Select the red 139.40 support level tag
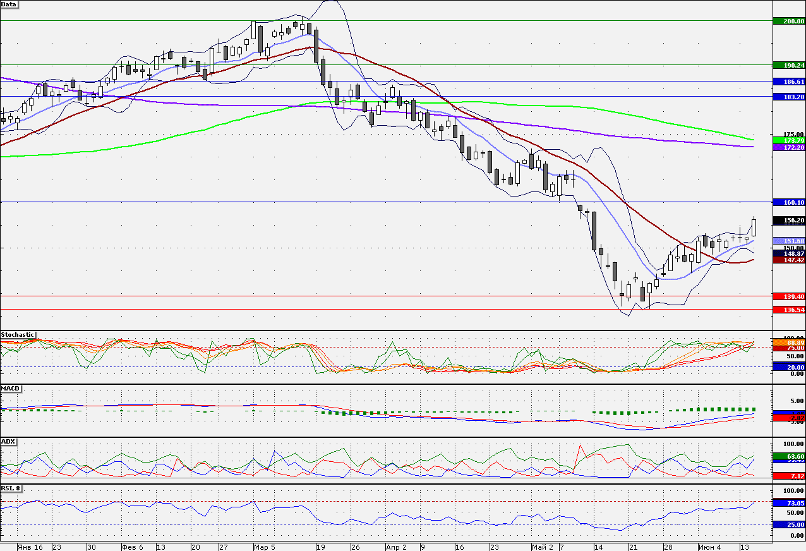This screenshot has width=806, height=551. (790, 296)
